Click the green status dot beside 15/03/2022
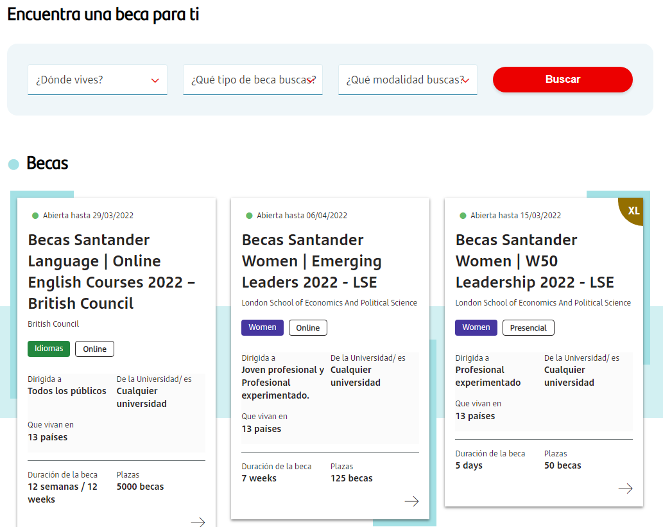The image size is (663, 527). (463, 216)
